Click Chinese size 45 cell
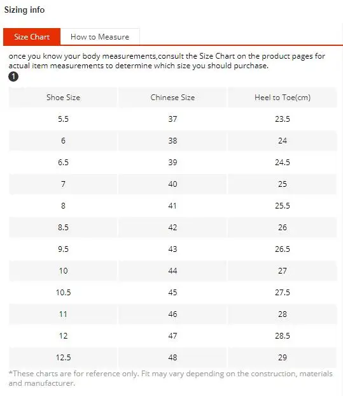Viewport: 343px width, 396px height. pos(172,293)
